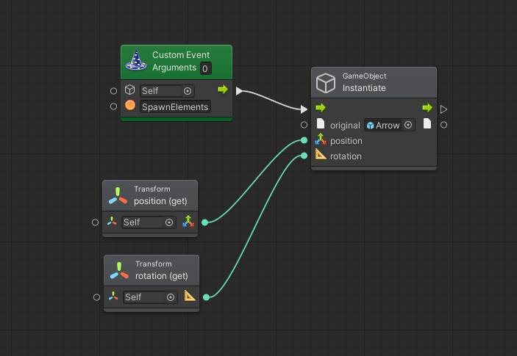The height and width of the screenshot is (356, 517).
Task: Click the Transform position (get) node icon
Action: coord(118,195)
